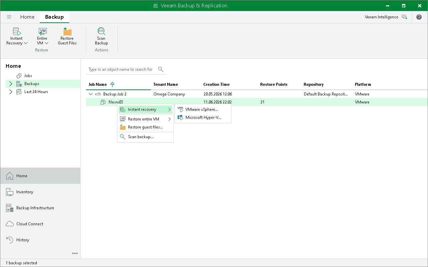Open the Backup Infrastructure pane
Screen dimensions: 428x267
(x=40, y=208)
